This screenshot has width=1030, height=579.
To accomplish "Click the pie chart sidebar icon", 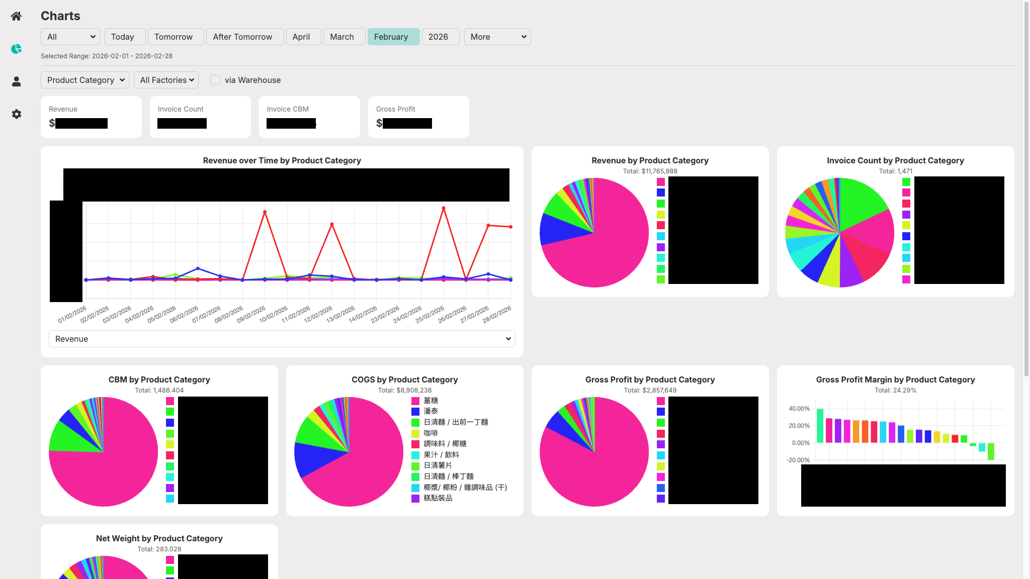I will 16,49.
